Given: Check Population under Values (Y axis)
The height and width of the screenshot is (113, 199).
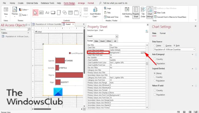Looking at the screenshot, I should point(155,94).
